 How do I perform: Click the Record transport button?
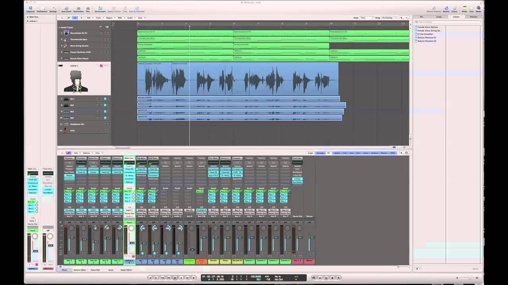click(194, 277)
